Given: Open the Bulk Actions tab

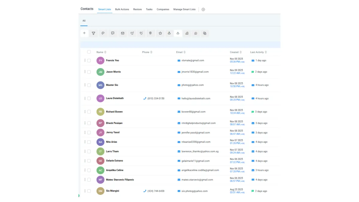Looking at the screenshot, I should tap(122, 9).
